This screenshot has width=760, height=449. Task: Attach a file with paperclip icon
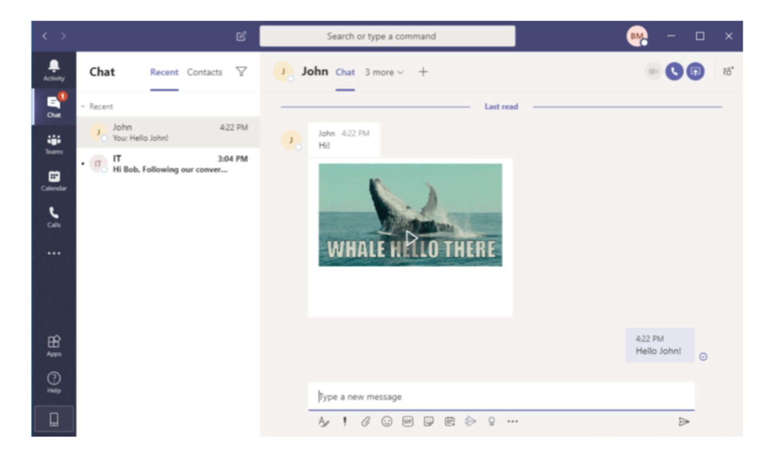[365, 421]
